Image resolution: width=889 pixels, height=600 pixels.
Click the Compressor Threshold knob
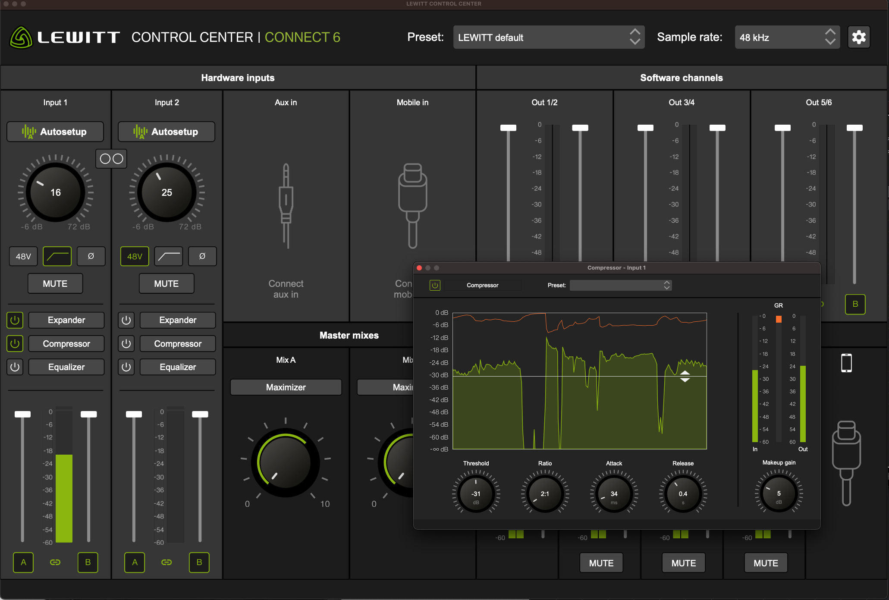[476, 493]
